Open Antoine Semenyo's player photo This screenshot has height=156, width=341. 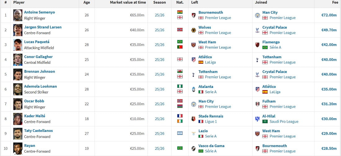point(18,15)
